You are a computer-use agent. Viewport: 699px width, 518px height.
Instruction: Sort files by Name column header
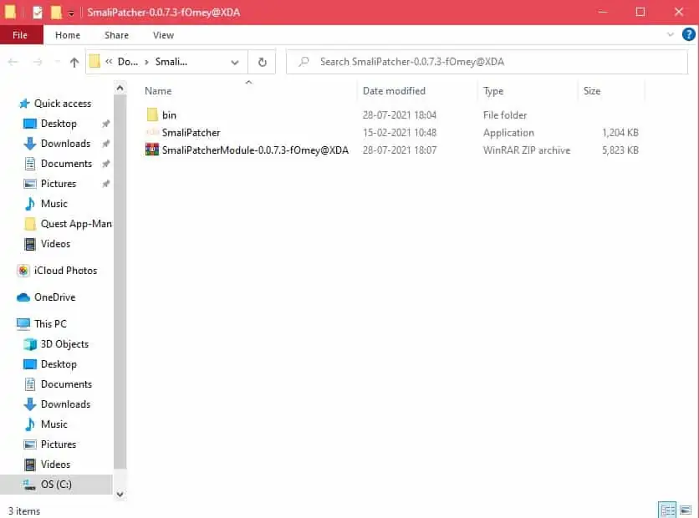click(x=158, y=91)
